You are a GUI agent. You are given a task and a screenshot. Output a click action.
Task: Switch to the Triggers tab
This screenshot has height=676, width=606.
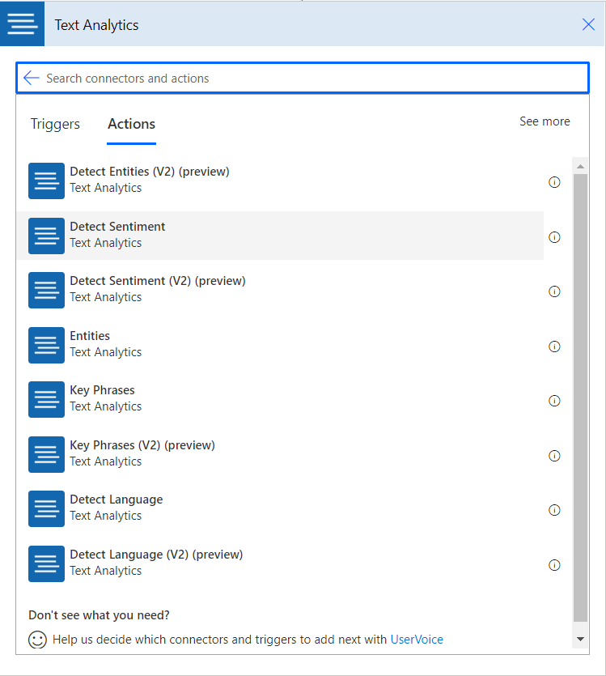[x=55, y=124]
